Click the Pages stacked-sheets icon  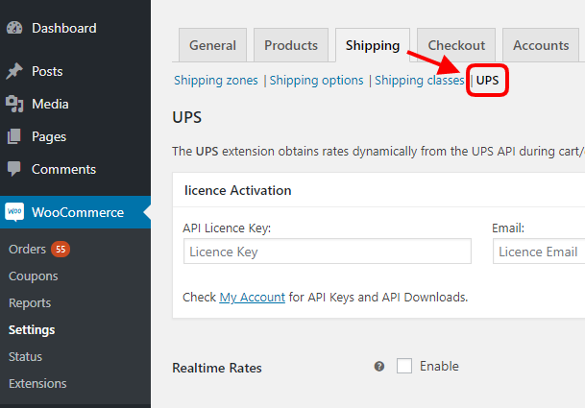[x=14, y=136]
